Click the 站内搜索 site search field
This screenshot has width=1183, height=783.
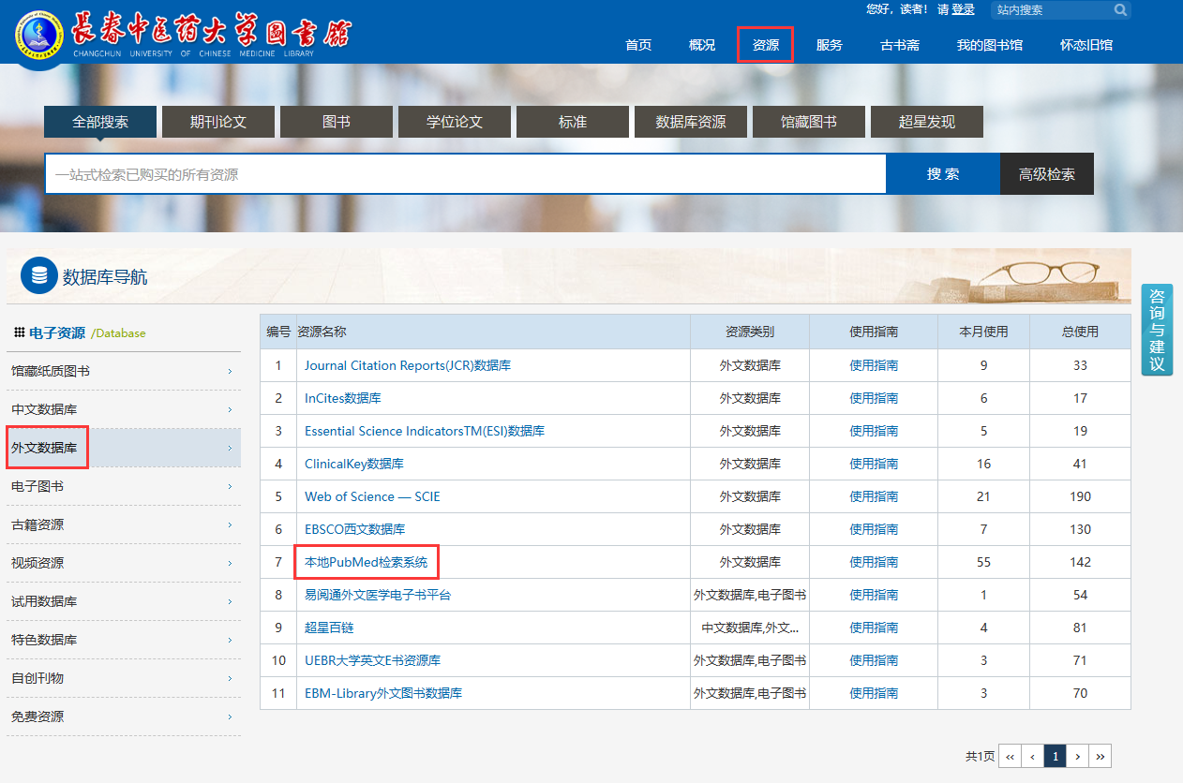1052,10
